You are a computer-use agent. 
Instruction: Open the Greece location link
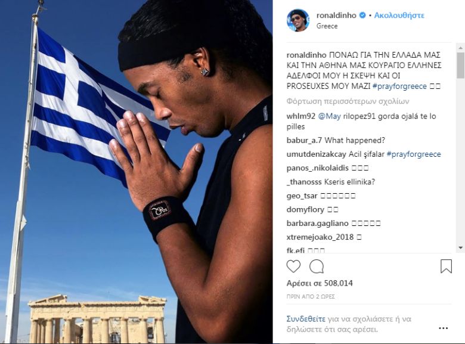coord(327,26)
